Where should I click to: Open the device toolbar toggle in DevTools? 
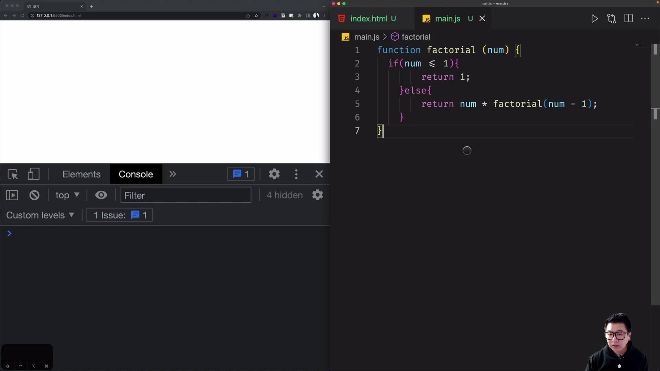tap(34, 174)
